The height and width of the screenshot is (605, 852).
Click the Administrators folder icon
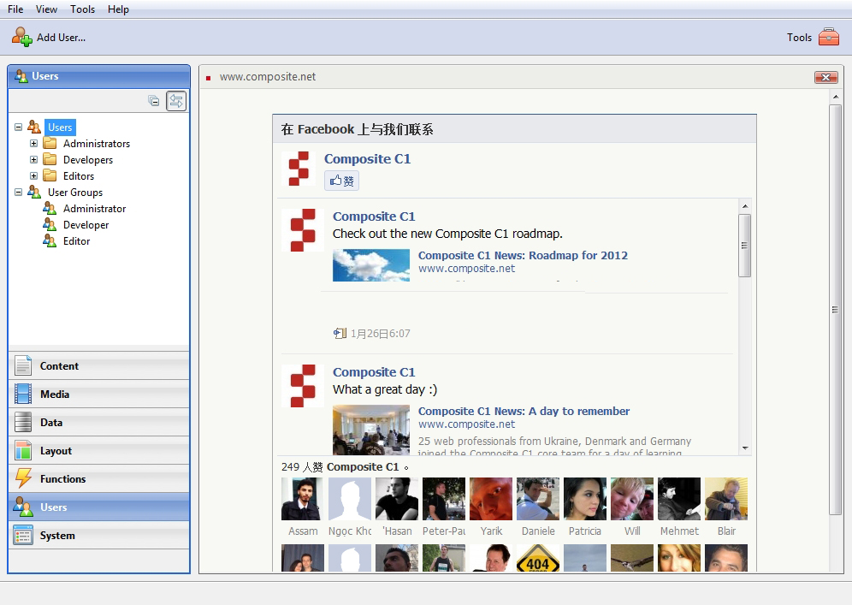pos(50,144)
